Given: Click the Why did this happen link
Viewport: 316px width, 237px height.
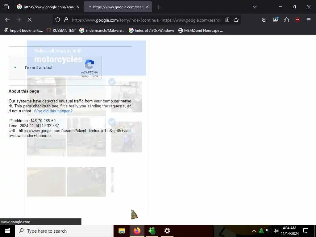Looking at the screenshot, I should point(53,111).
